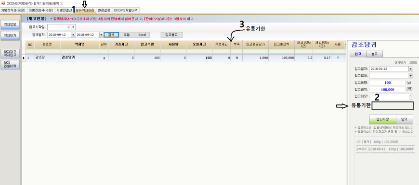Click the 입고메모 scroll stepper arrows
The image size is (419, 185).
[411, 97]
